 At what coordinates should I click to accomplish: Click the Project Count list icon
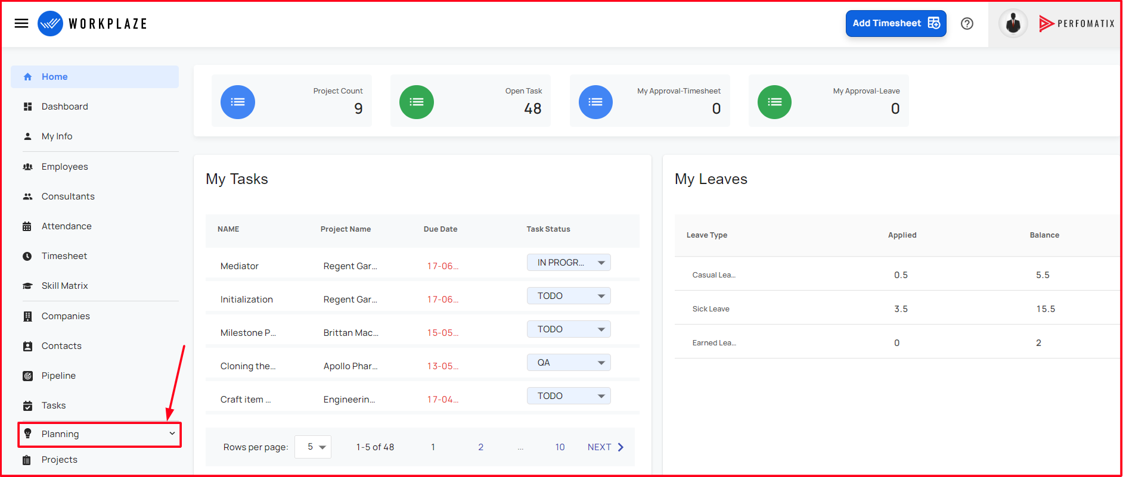coord(238,102)
